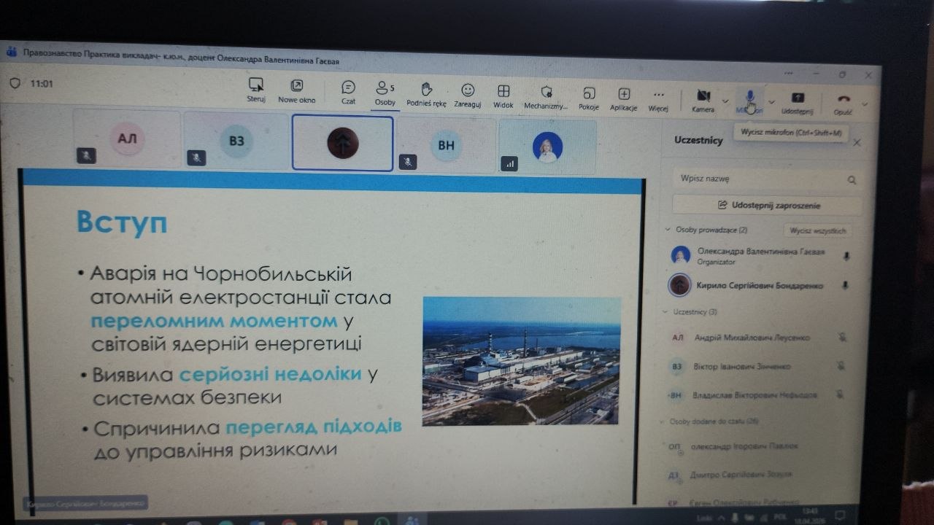Select the АЛ participant tile
Viewport: 934px width, 525px height.
(127, 138)
